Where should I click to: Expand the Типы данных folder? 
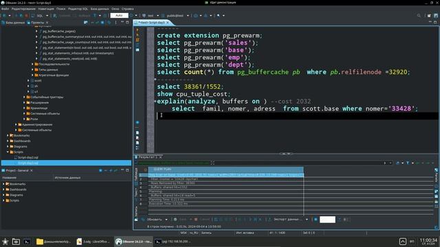[x=32, y=69]
